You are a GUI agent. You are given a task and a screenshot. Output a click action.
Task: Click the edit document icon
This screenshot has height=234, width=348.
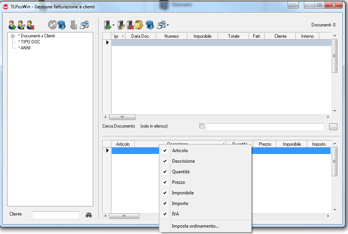pyautogui.click(x=121, y=25)
